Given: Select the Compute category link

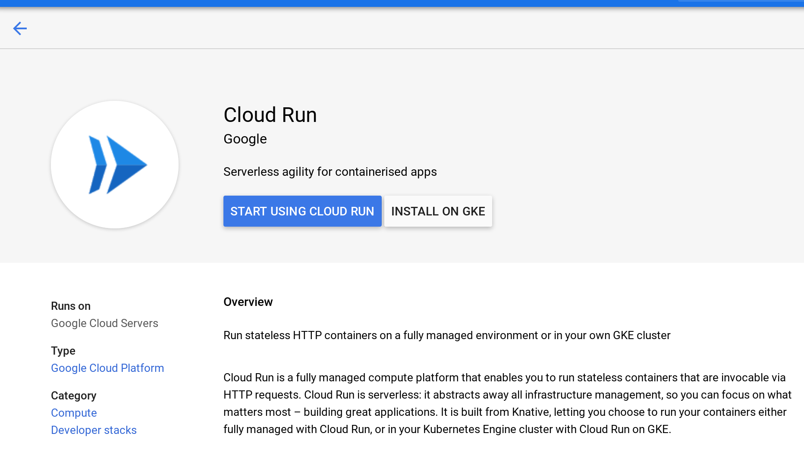Looking at the screenshot, I should pyautogui.click(x=73, y=413).
